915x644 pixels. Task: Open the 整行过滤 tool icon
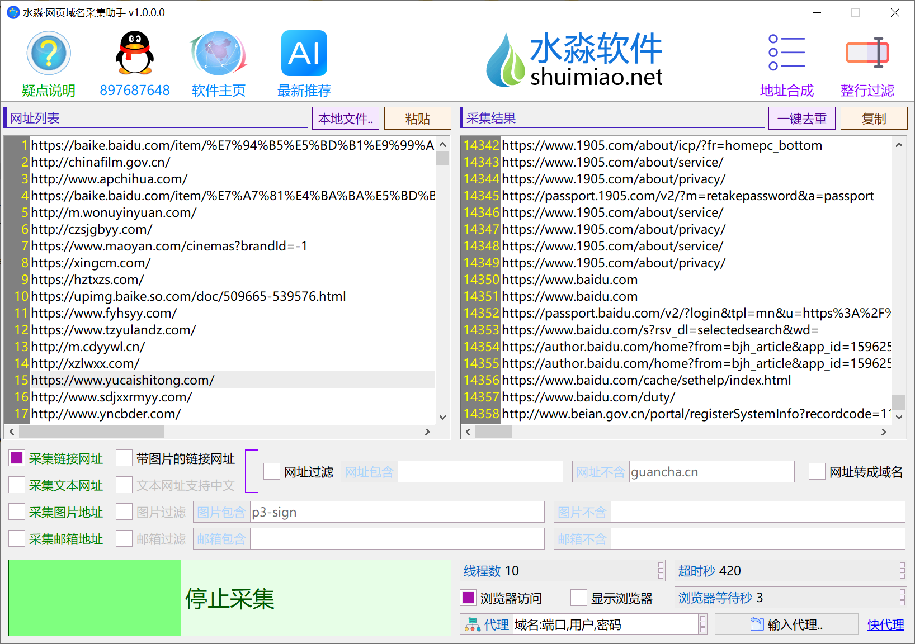(867, 53)
